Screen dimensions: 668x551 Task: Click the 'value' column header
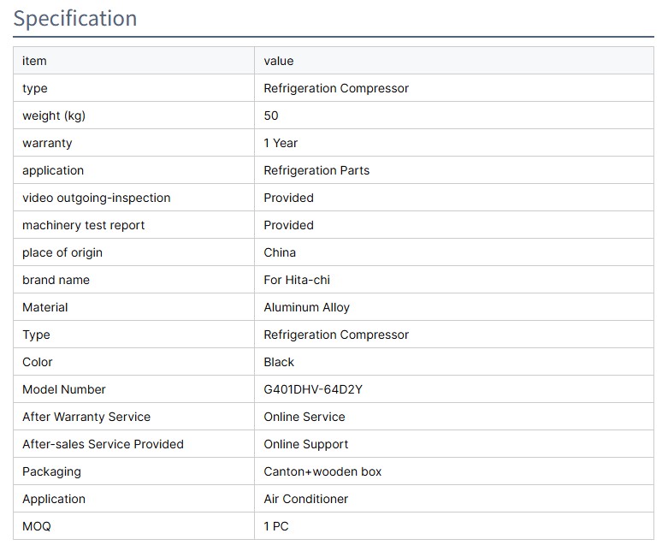click(x=278, y=61)
